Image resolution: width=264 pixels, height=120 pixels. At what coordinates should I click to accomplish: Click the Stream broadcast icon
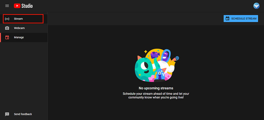click(7, 19)
